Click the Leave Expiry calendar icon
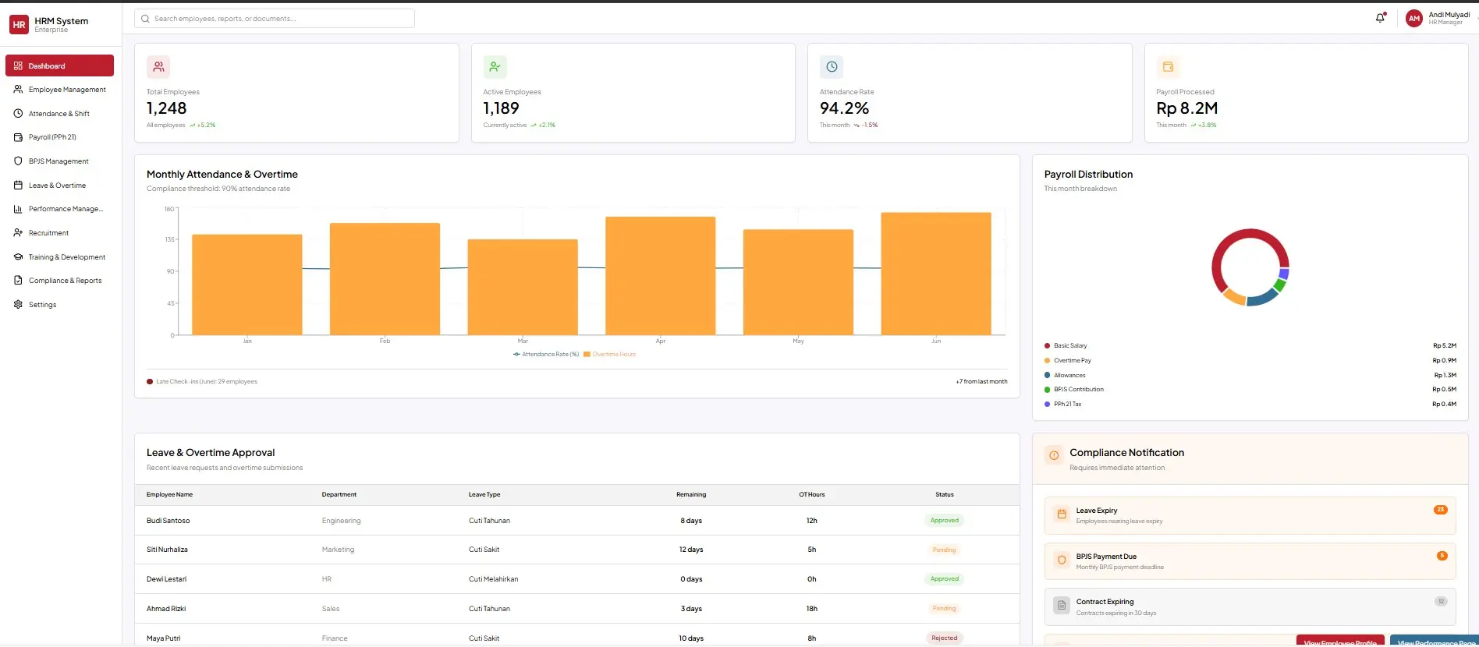 click(1061, 514)
